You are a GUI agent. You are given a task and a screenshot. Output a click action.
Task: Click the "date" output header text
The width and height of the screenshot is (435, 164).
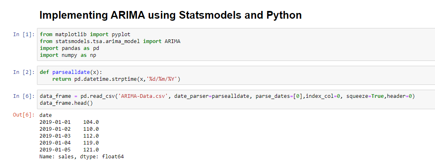coord(46,115)
